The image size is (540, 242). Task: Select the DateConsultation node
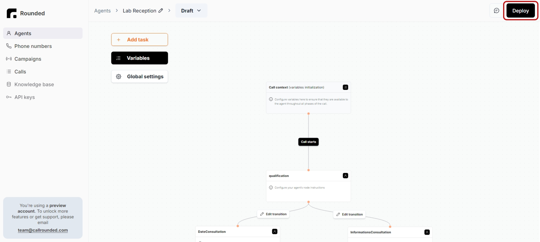pyautogui.click(x=238, y=234)
